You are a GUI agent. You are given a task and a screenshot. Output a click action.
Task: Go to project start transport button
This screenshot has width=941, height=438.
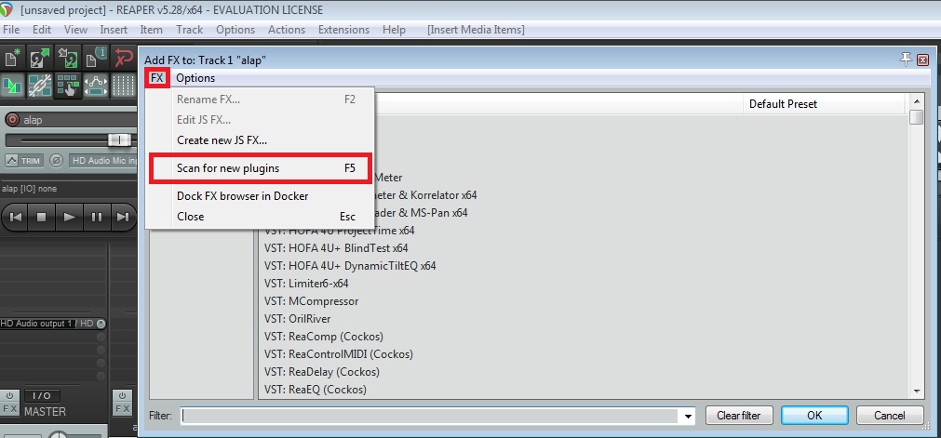tap(16, 217)
